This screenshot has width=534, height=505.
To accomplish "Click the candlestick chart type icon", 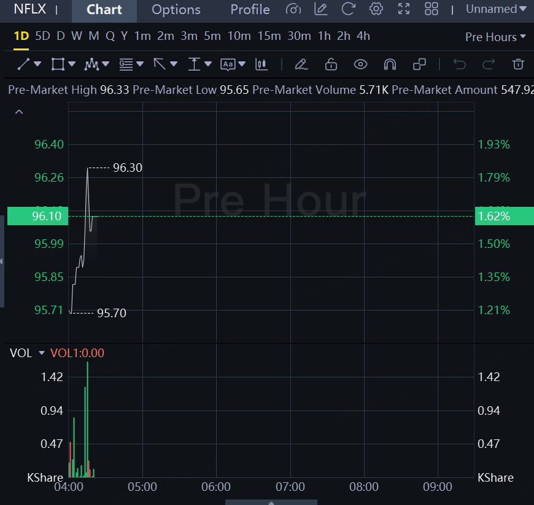I will coord(261,64).
